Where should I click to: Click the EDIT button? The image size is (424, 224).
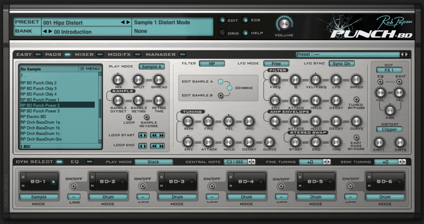(x=223, y=20)
